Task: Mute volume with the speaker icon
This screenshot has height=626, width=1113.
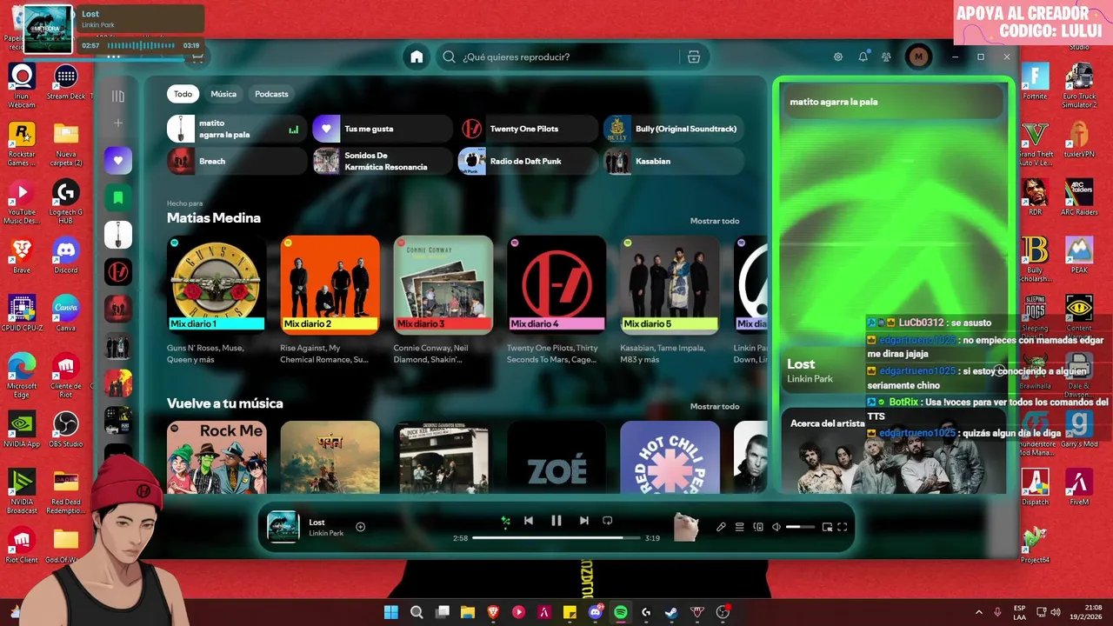Action: coord(776,527)
